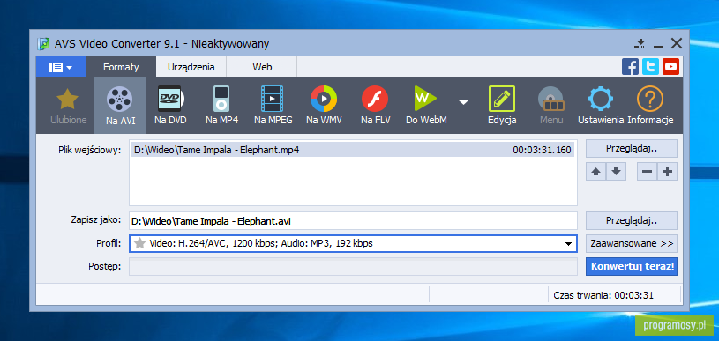The image size is (719, 341).
Task: Select Na MP4 output format
Action: point(221,105)
